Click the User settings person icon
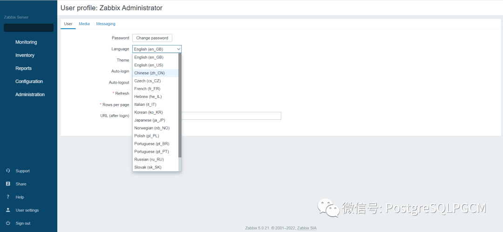The width and height of the screenshot is (503, 232). [8, 210]
